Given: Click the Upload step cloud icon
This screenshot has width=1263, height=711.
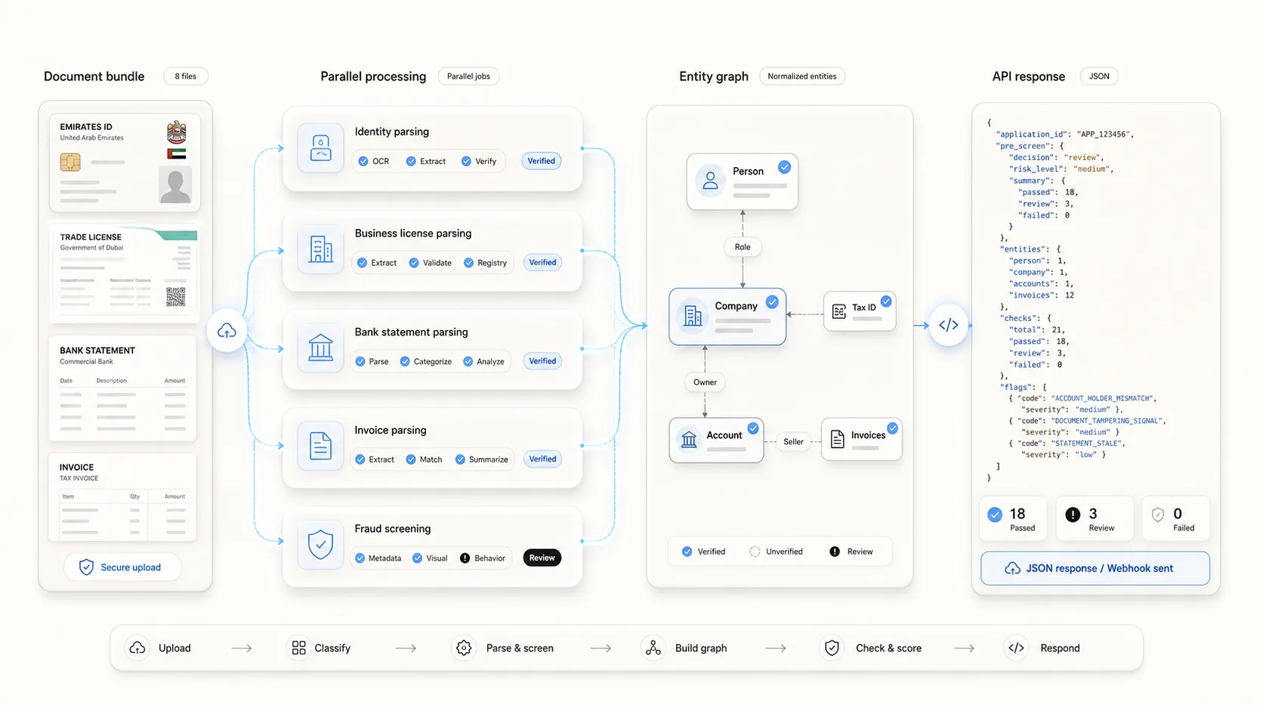Looking at the screenshot, I should tap(137, 648).
